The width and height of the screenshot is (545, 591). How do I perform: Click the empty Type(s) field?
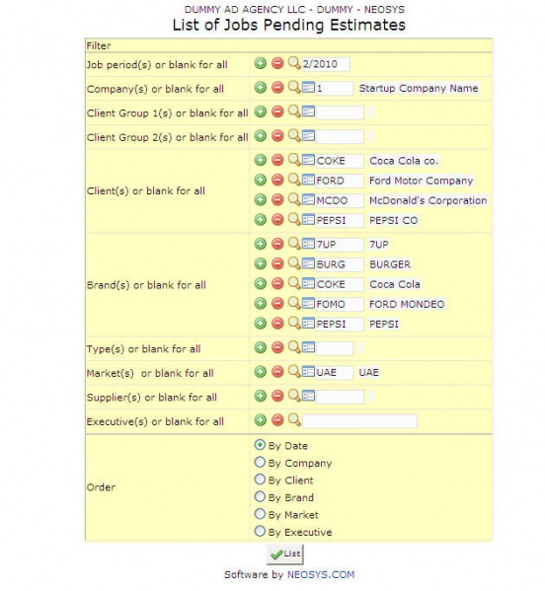click(x=334, y=348)
